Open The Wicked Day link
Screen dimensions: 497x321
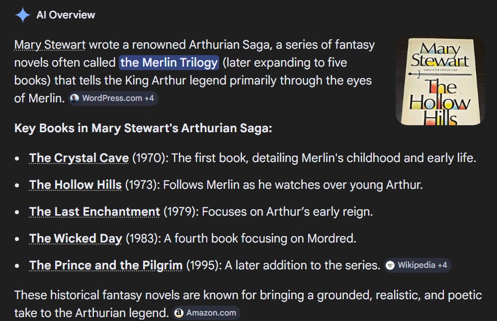76,239
